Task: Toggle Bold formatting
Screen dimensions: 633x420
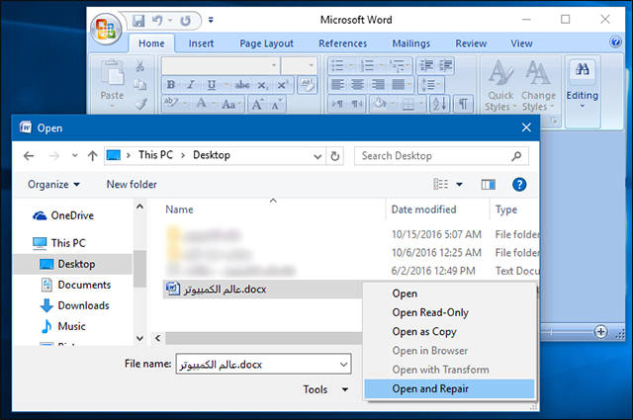Action: tap(171, 85)
